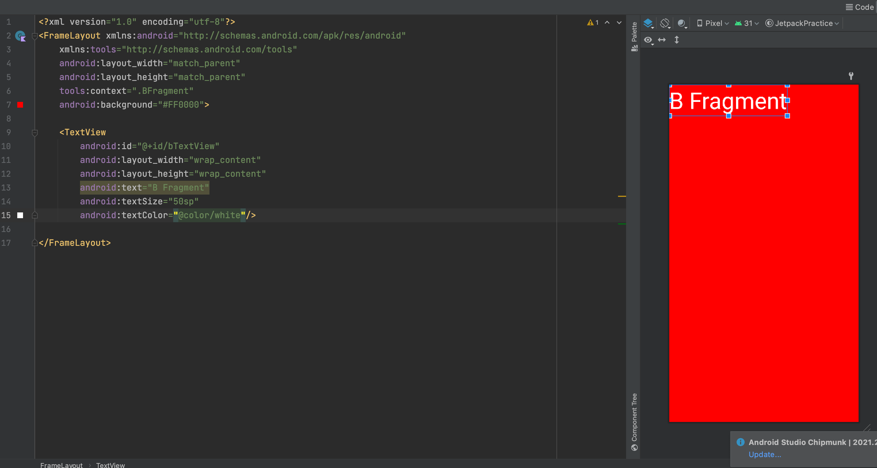Image resolution: width=877 pixels, height=468 pixels.
Task: Open the night mode icon menu
Action: [x=681, y=23]
